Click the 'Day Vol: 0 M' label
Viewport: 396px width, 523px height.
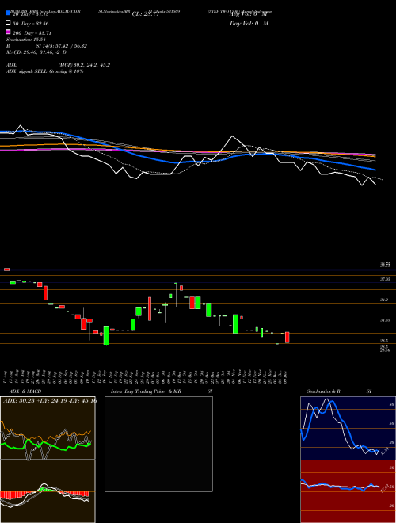(x=249, y=23)
